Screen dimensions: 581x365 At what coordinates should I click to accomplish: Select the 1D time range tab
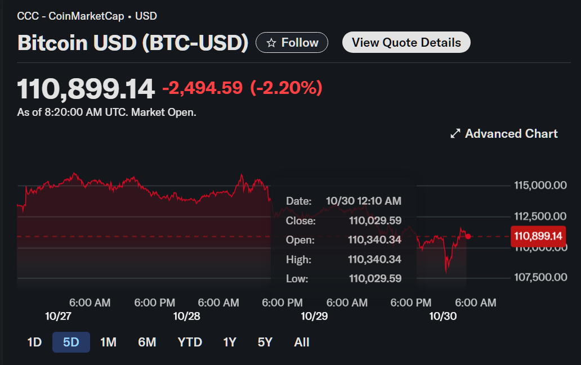(x=34, y=342)
